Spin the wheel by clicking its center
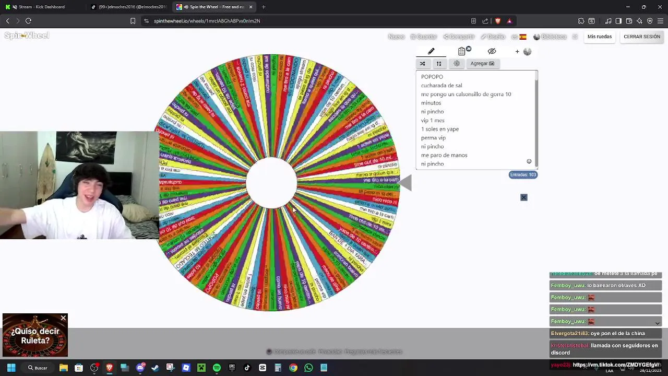 coord(271,183)
